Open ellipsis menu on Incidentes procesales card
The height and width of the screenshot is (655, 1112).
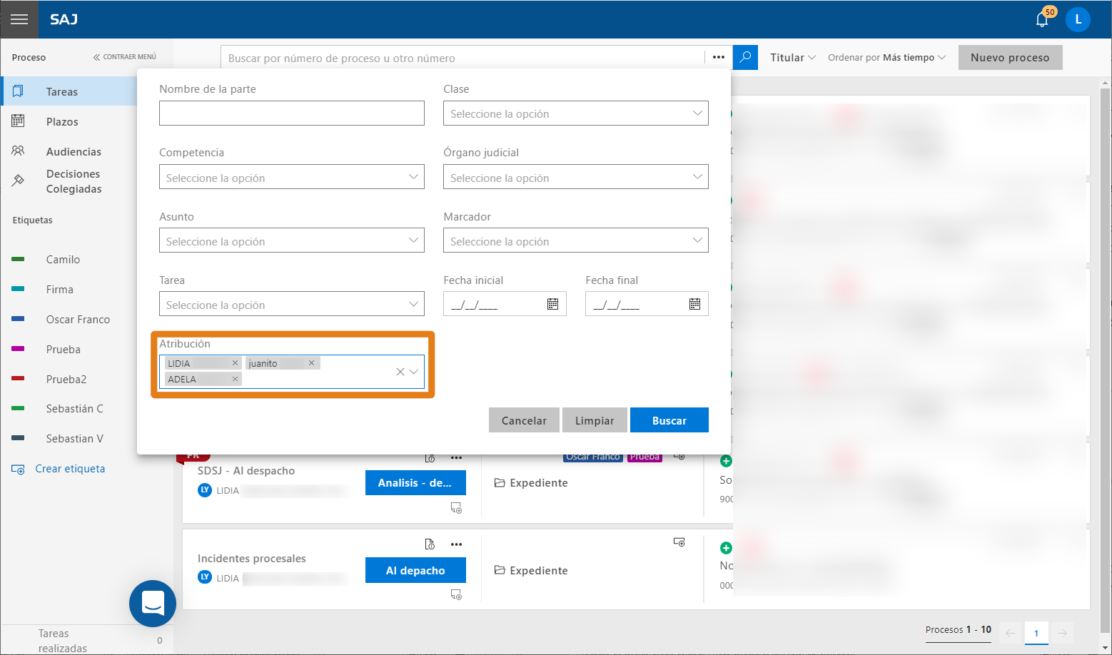point(457,544)
